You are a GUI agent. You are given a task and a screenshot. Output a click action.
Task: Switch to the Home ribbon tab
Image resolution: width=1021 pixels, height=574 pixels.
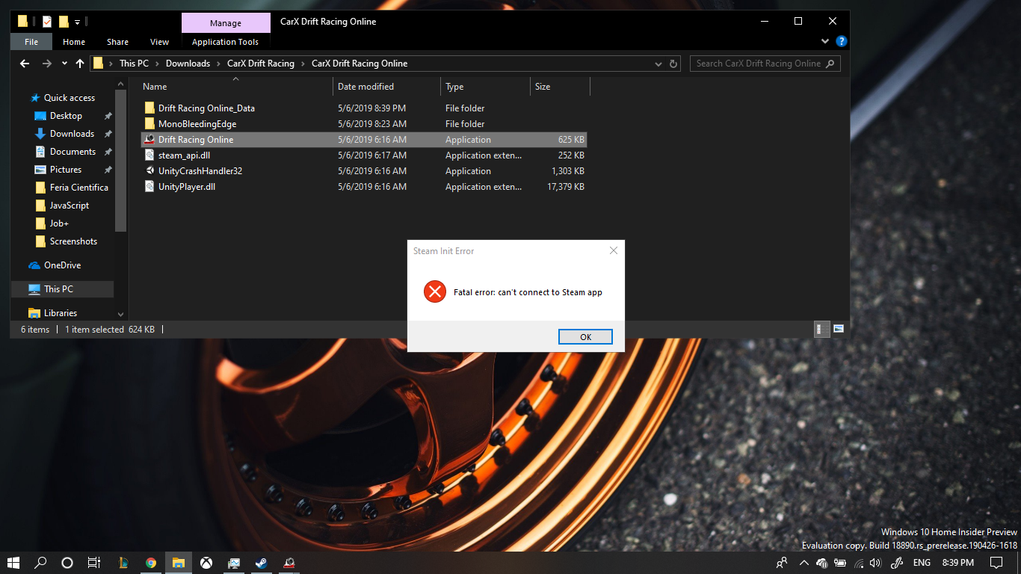coord(74,42)
